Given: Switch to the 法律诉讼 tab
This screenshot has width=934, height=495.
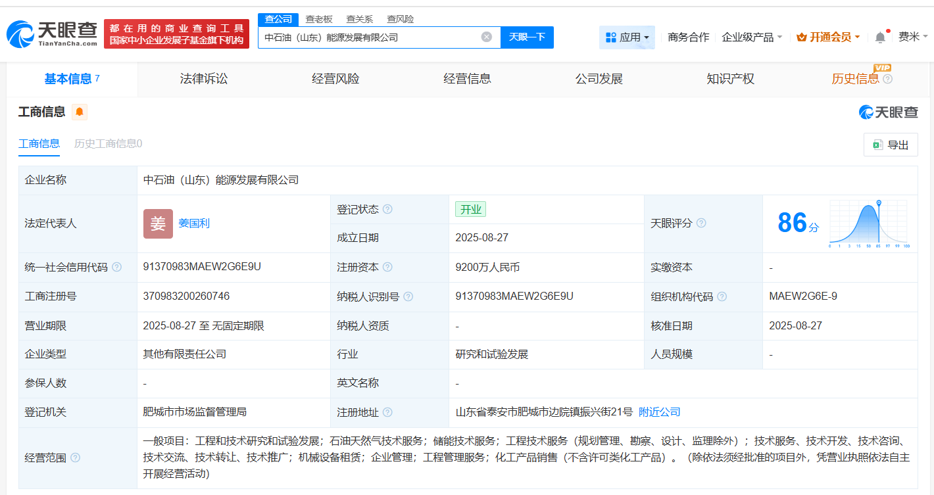Looking at the screenshot, I should [x=204, y=78].
